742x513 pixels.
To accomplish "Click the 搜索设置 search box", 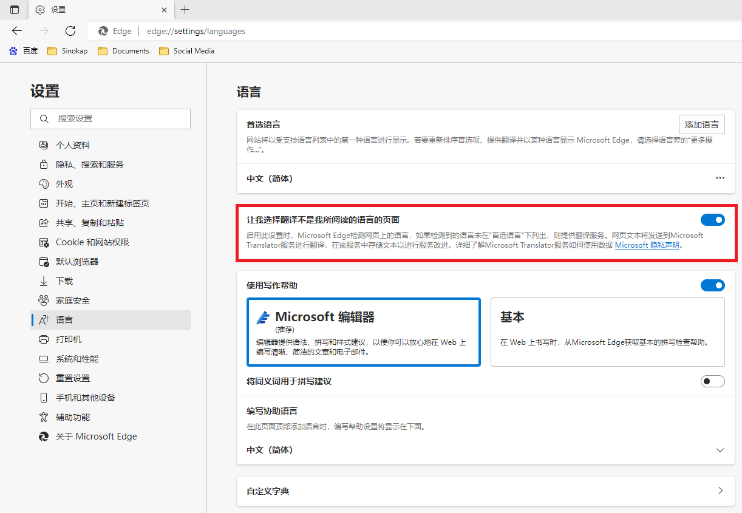I will [111, 119].
